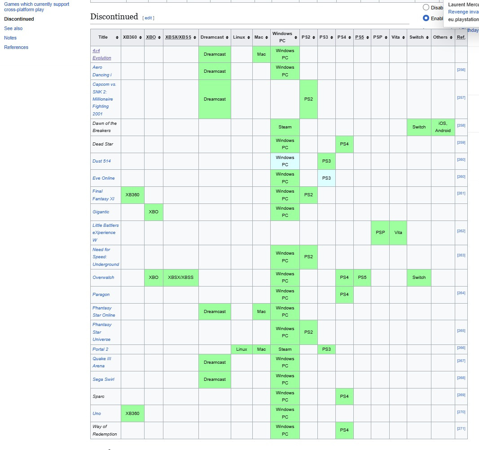Open Eve Online article
This screenshot has height=450, width=479.
coord(104,178)
